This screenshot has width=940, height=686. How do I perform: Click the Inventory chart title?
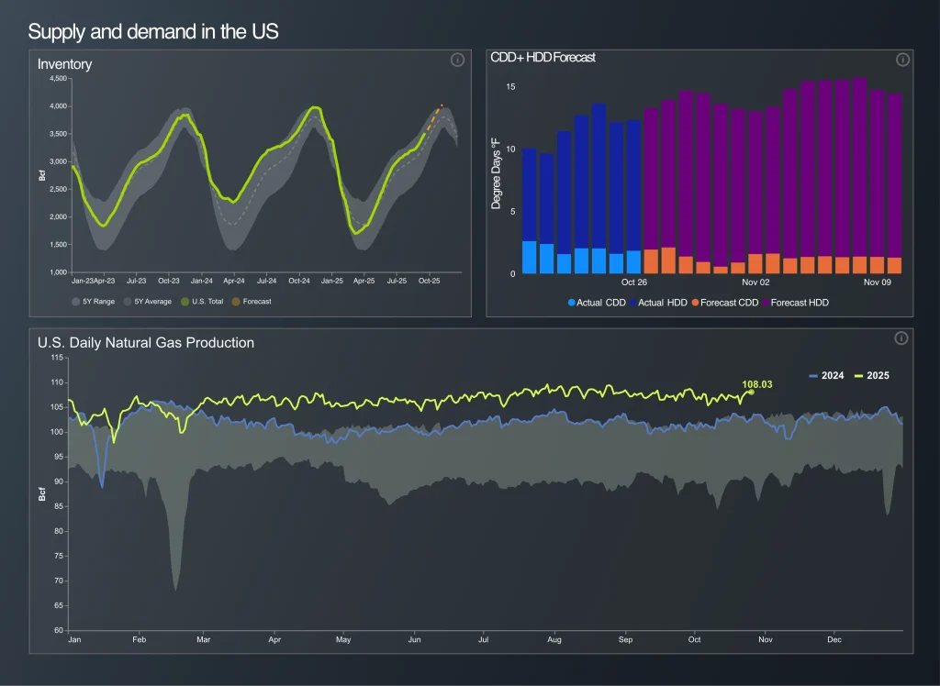coord(64,64)
